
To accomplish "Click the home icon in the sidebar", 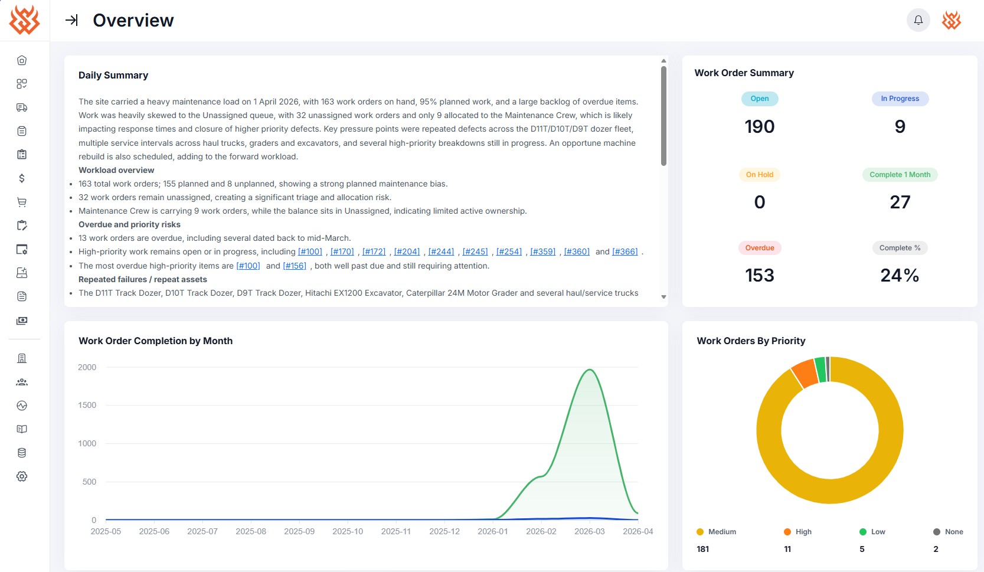I will click(x=22, y=60).
